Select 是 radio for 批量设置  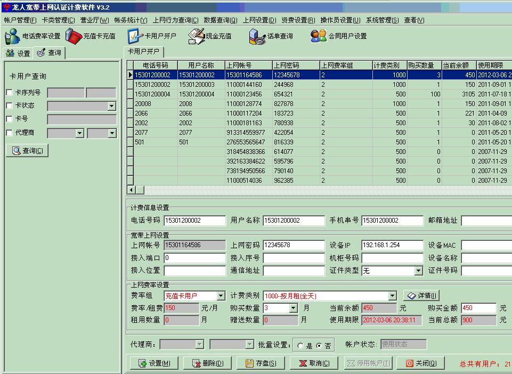click(x=300, y=346)
